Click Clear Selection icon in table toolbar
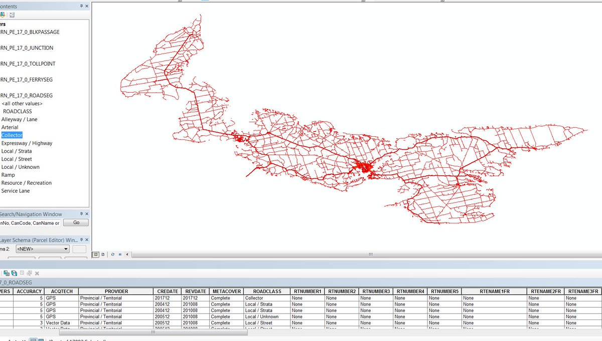 pyautogui.click(x=22, y=273)
